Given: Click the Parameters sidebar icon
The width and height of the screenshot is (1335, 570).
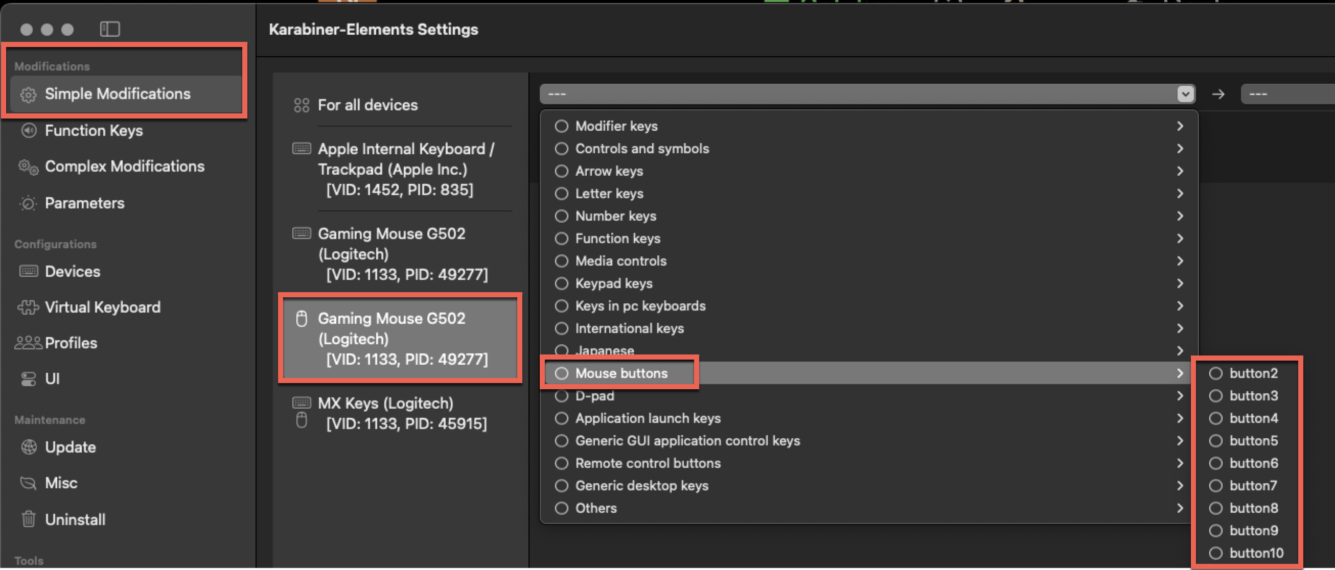Looking at the screenshot, I should pyautogui.click(x=29, y=203).
